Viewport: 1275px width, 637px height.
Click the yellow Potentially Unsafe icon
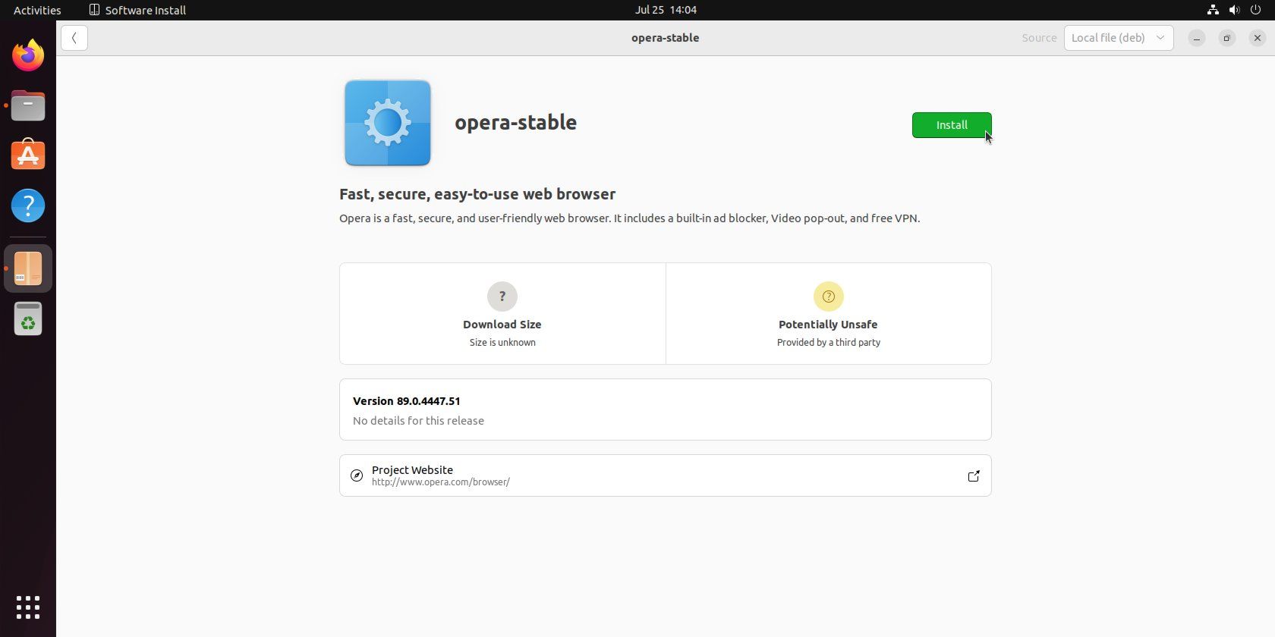click(829, 297)
